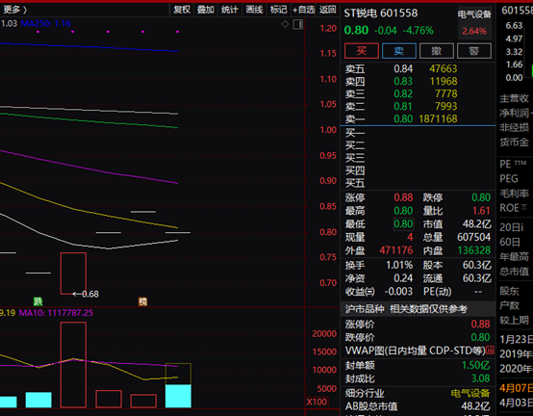The height and width of the screenshot is (416, 533).
Task: Click the 4月07日 date entry
Action: (x=516, y=388)
